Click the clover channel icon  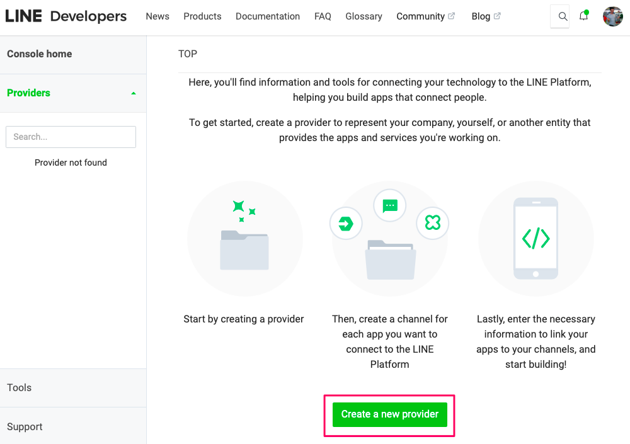432,223
